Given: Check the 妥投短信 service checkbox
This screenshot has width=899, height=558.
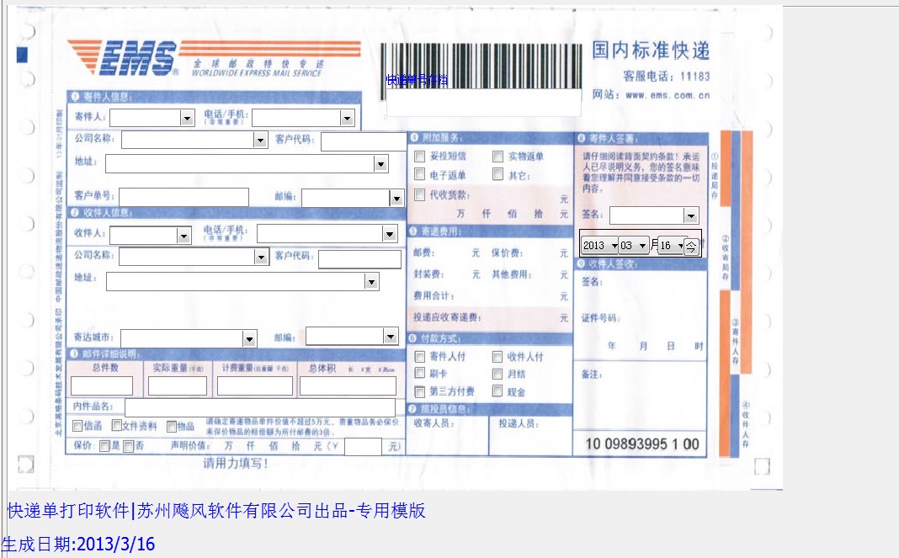Looking at the screenshot, I should coord(418,155).
